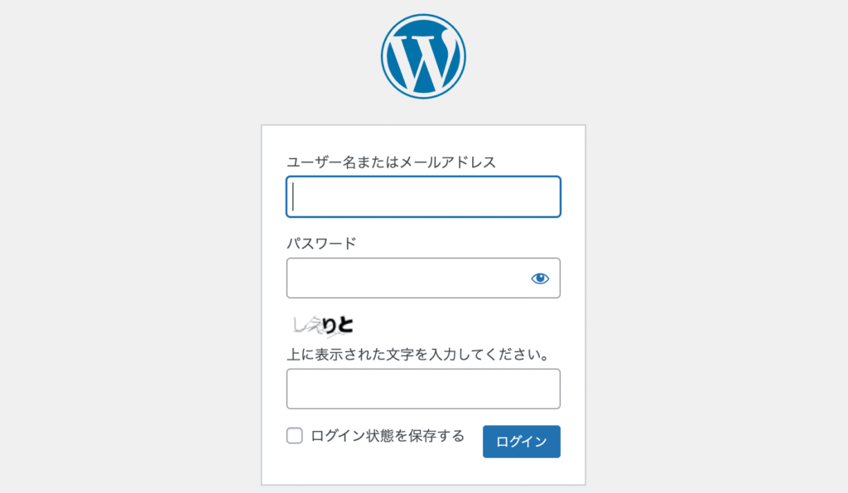Click the blinking text cursor in username field
848x493 pixels.
point(294,197)
